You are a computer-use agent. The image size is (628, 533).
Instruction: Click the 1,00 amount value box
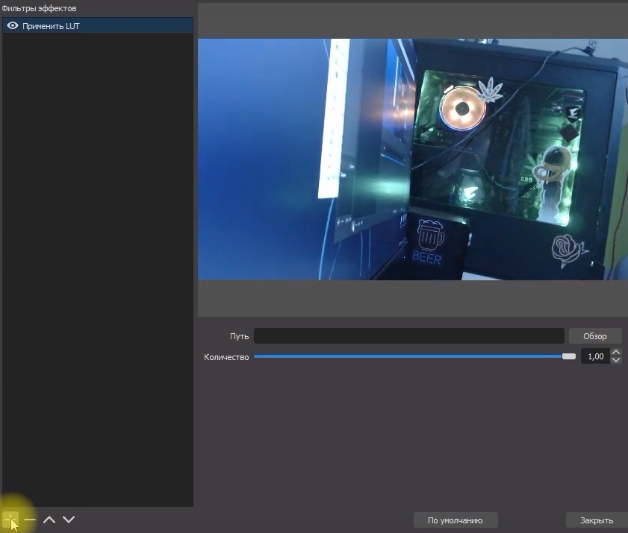[x=595, y=357]
